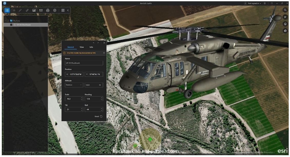290x157 pixels.
Task: Click the Name input field
Action: [x=84, y=63]
